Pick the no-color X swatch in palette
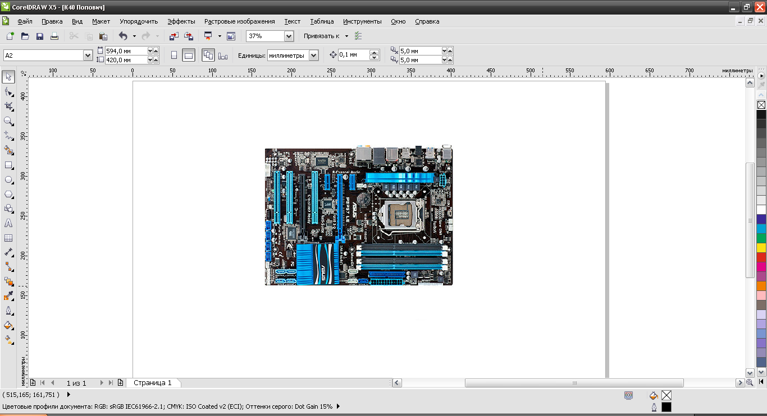Screen dimensions: 767x416 point(761,105)
